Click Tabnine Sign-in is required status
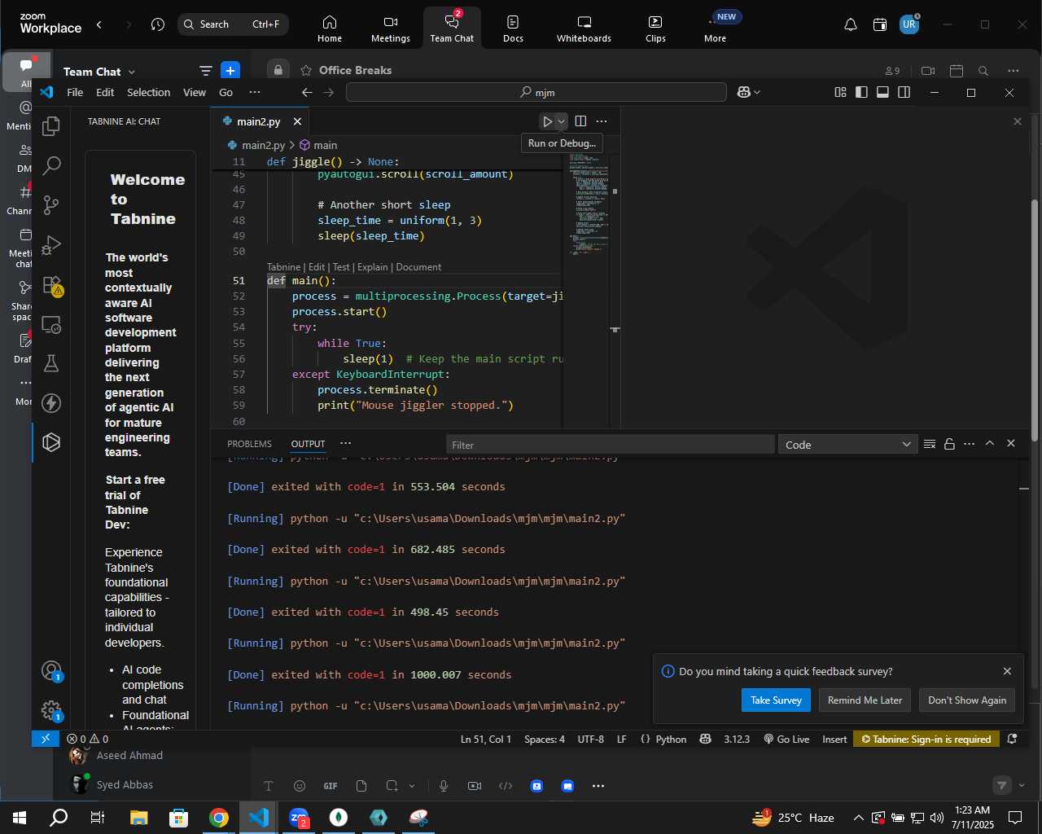Screen dimensions: 1042x834 click(x=926, y=740)
